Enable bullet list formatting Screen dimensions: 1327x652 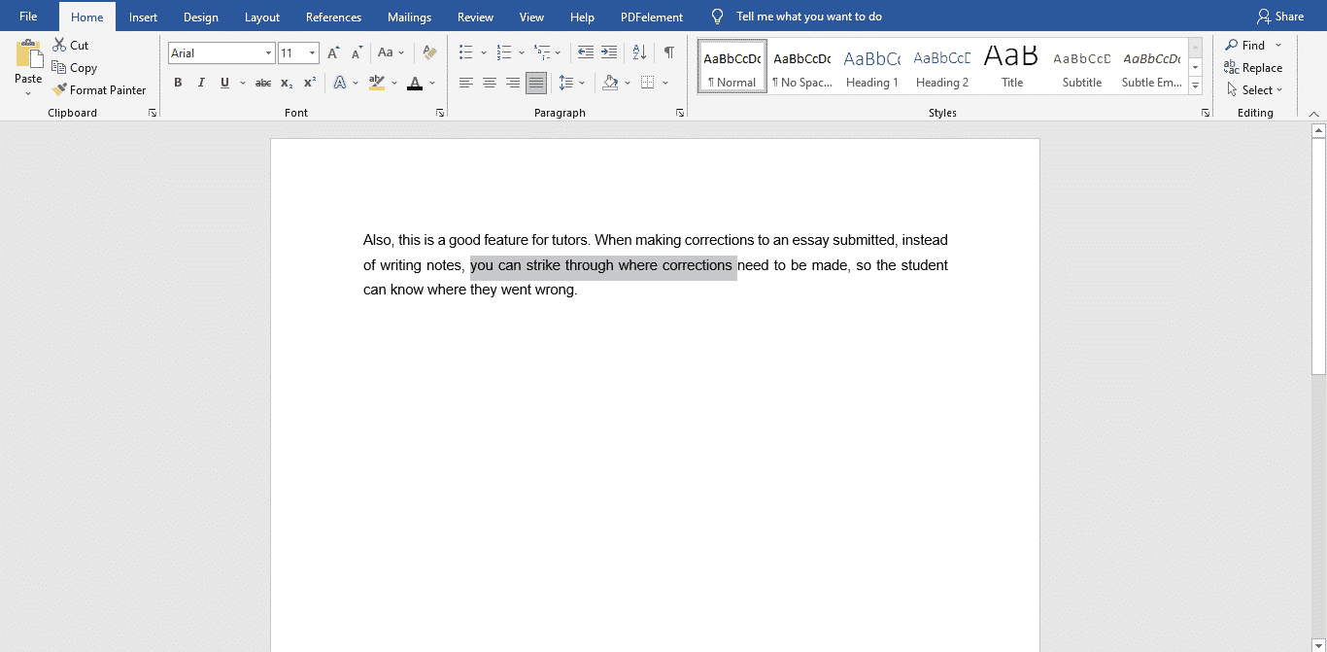pyautogui.click(x=465, y=52)
